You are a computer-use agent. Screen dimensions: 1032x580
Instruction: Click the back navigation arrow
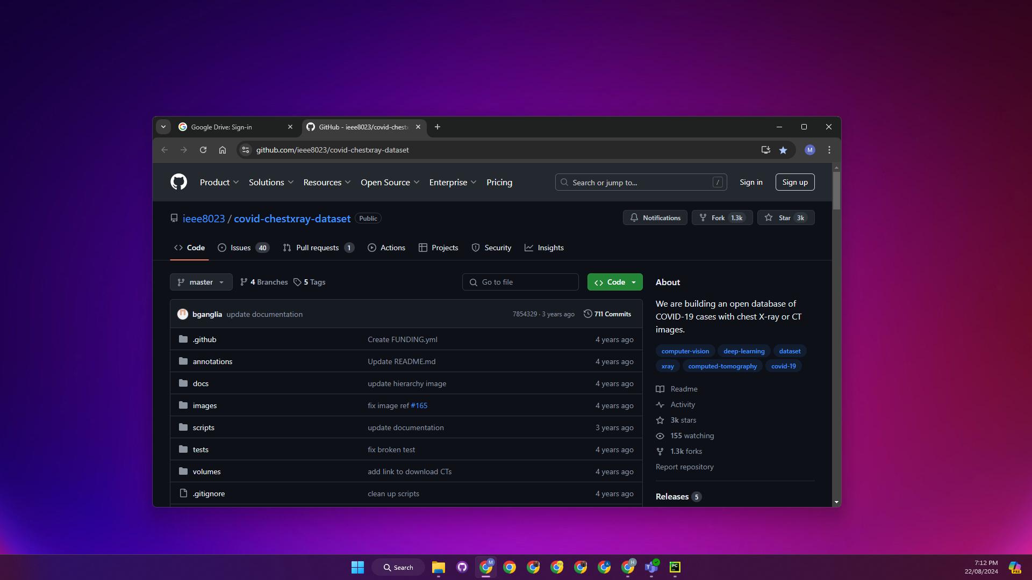(164, 150)
